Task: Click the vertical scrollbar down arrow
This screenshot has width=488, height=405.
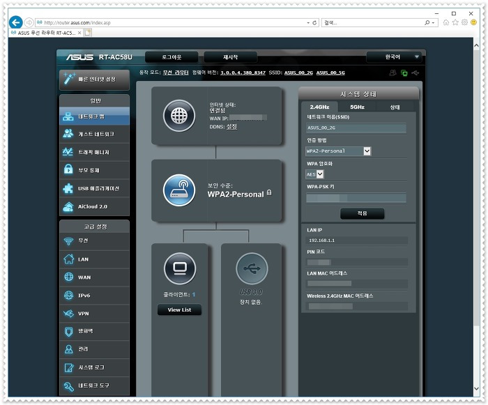Action: click(476, 388)
